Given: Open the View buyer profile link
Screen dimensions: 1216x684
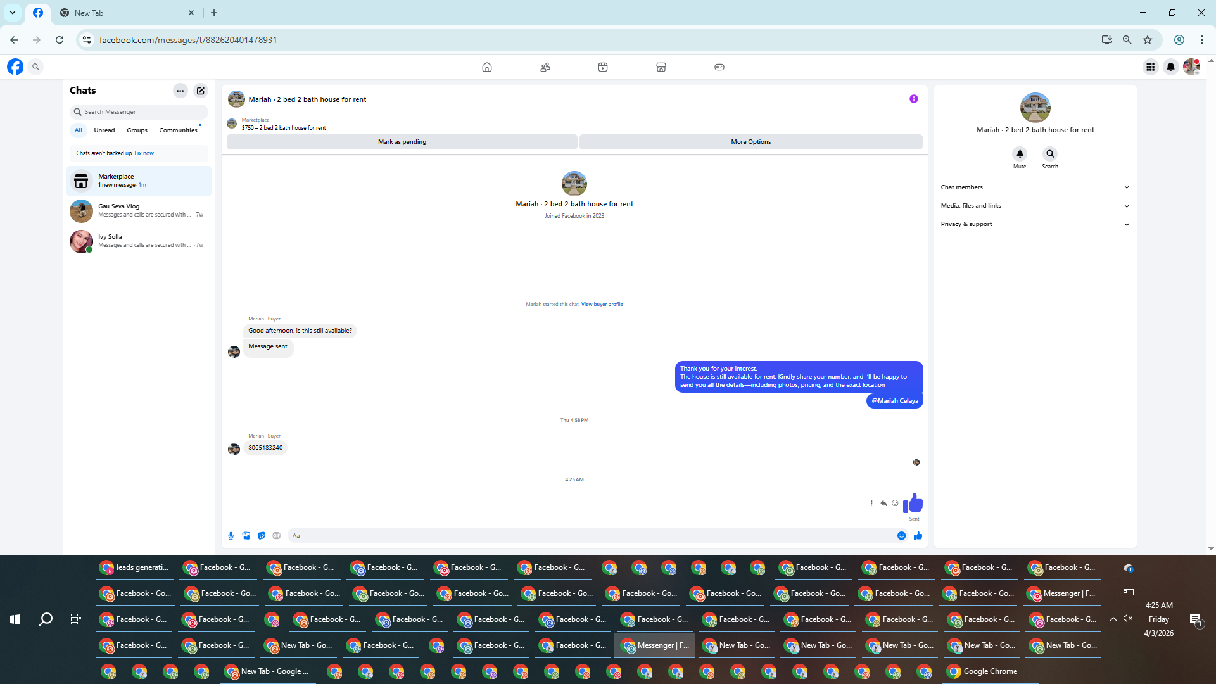Looking at the screenshot, I should click(x=602, y=305).
